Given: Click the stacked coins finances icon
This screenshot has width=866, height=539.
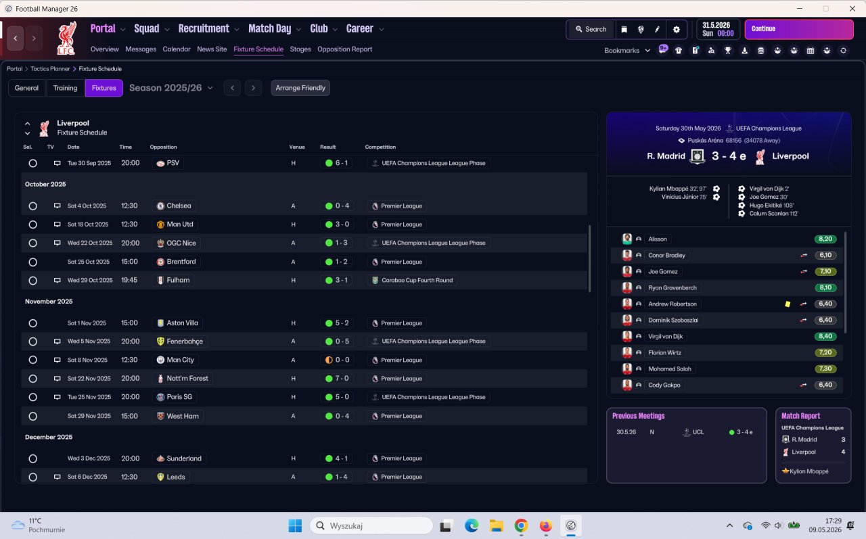Looking at the screenshot, I should (760, 50).
